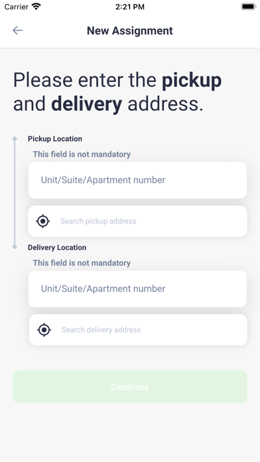Focus the Search delivery address field
Viewport: 260px width, 462px height.
click(138, 330)
